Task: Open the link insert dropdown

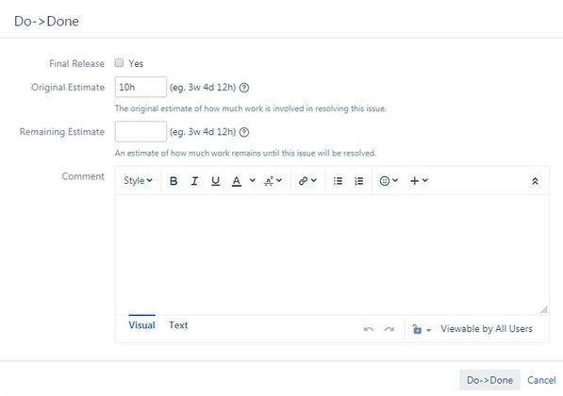Action: (x=307, y=181)
